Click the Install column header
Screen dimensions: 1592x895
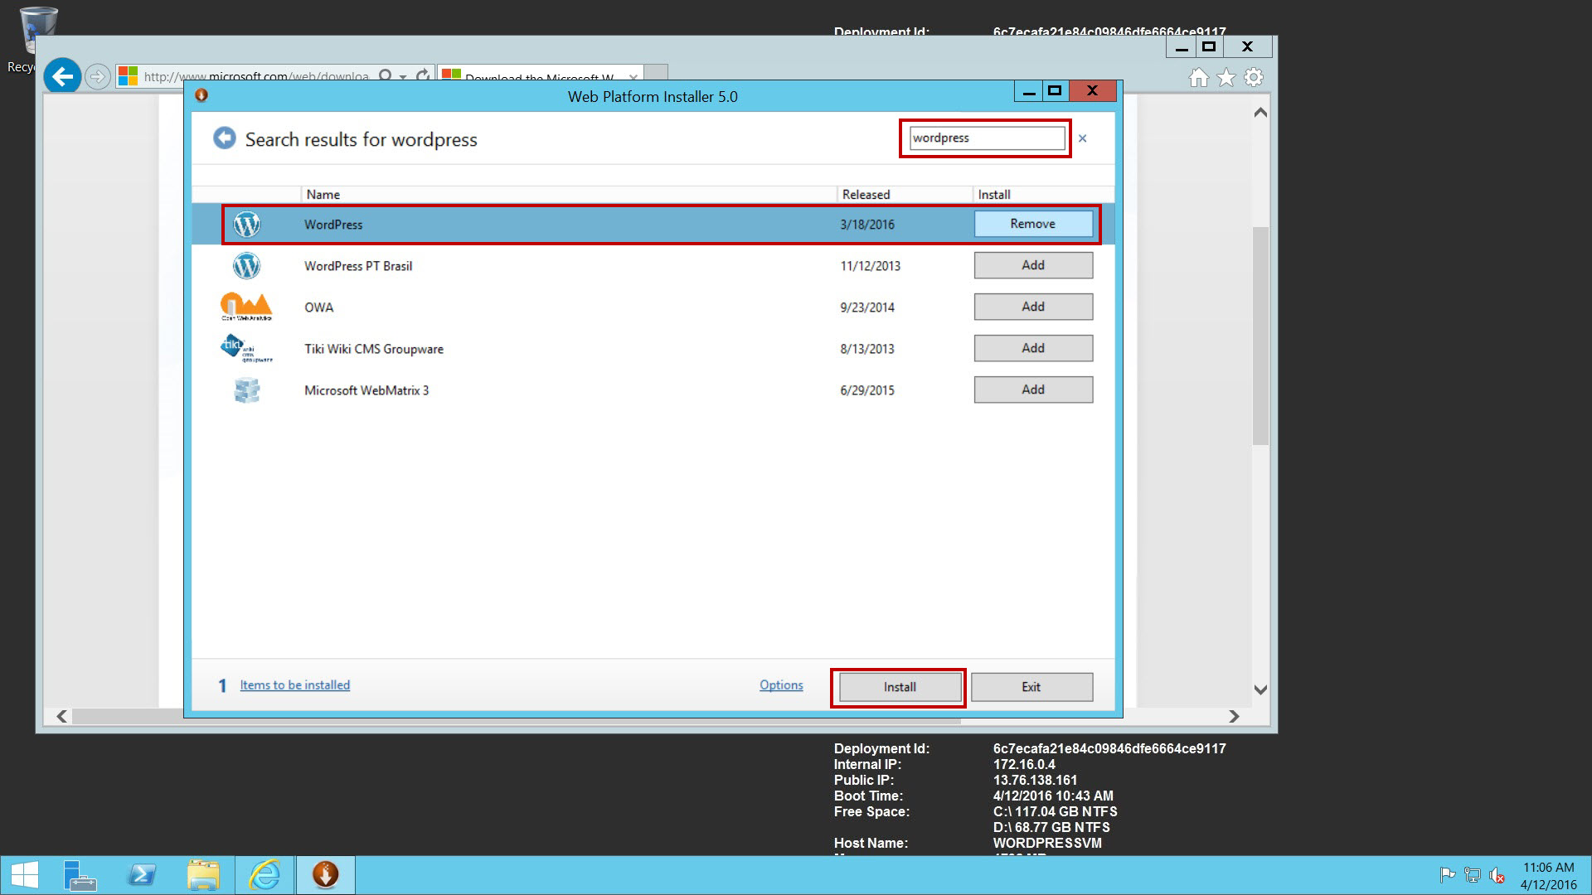tap(1043, 195)
